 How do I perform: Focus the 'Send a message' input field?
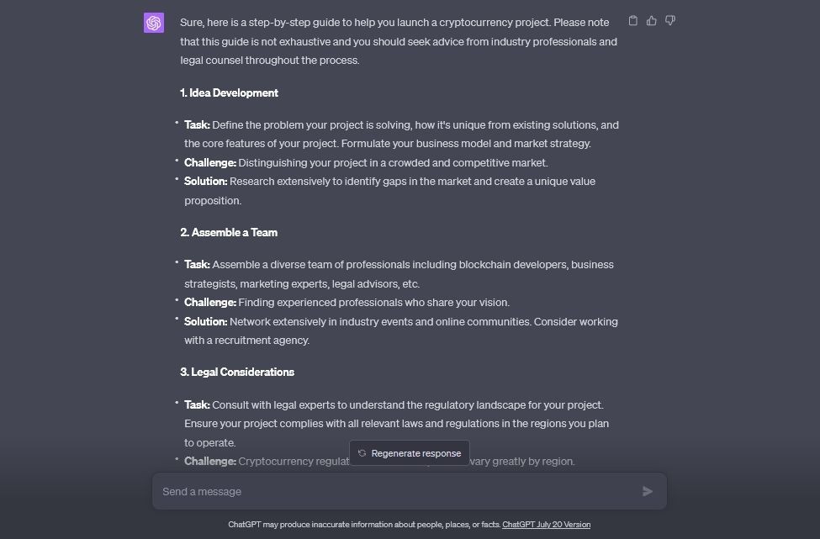pos(398,491)
